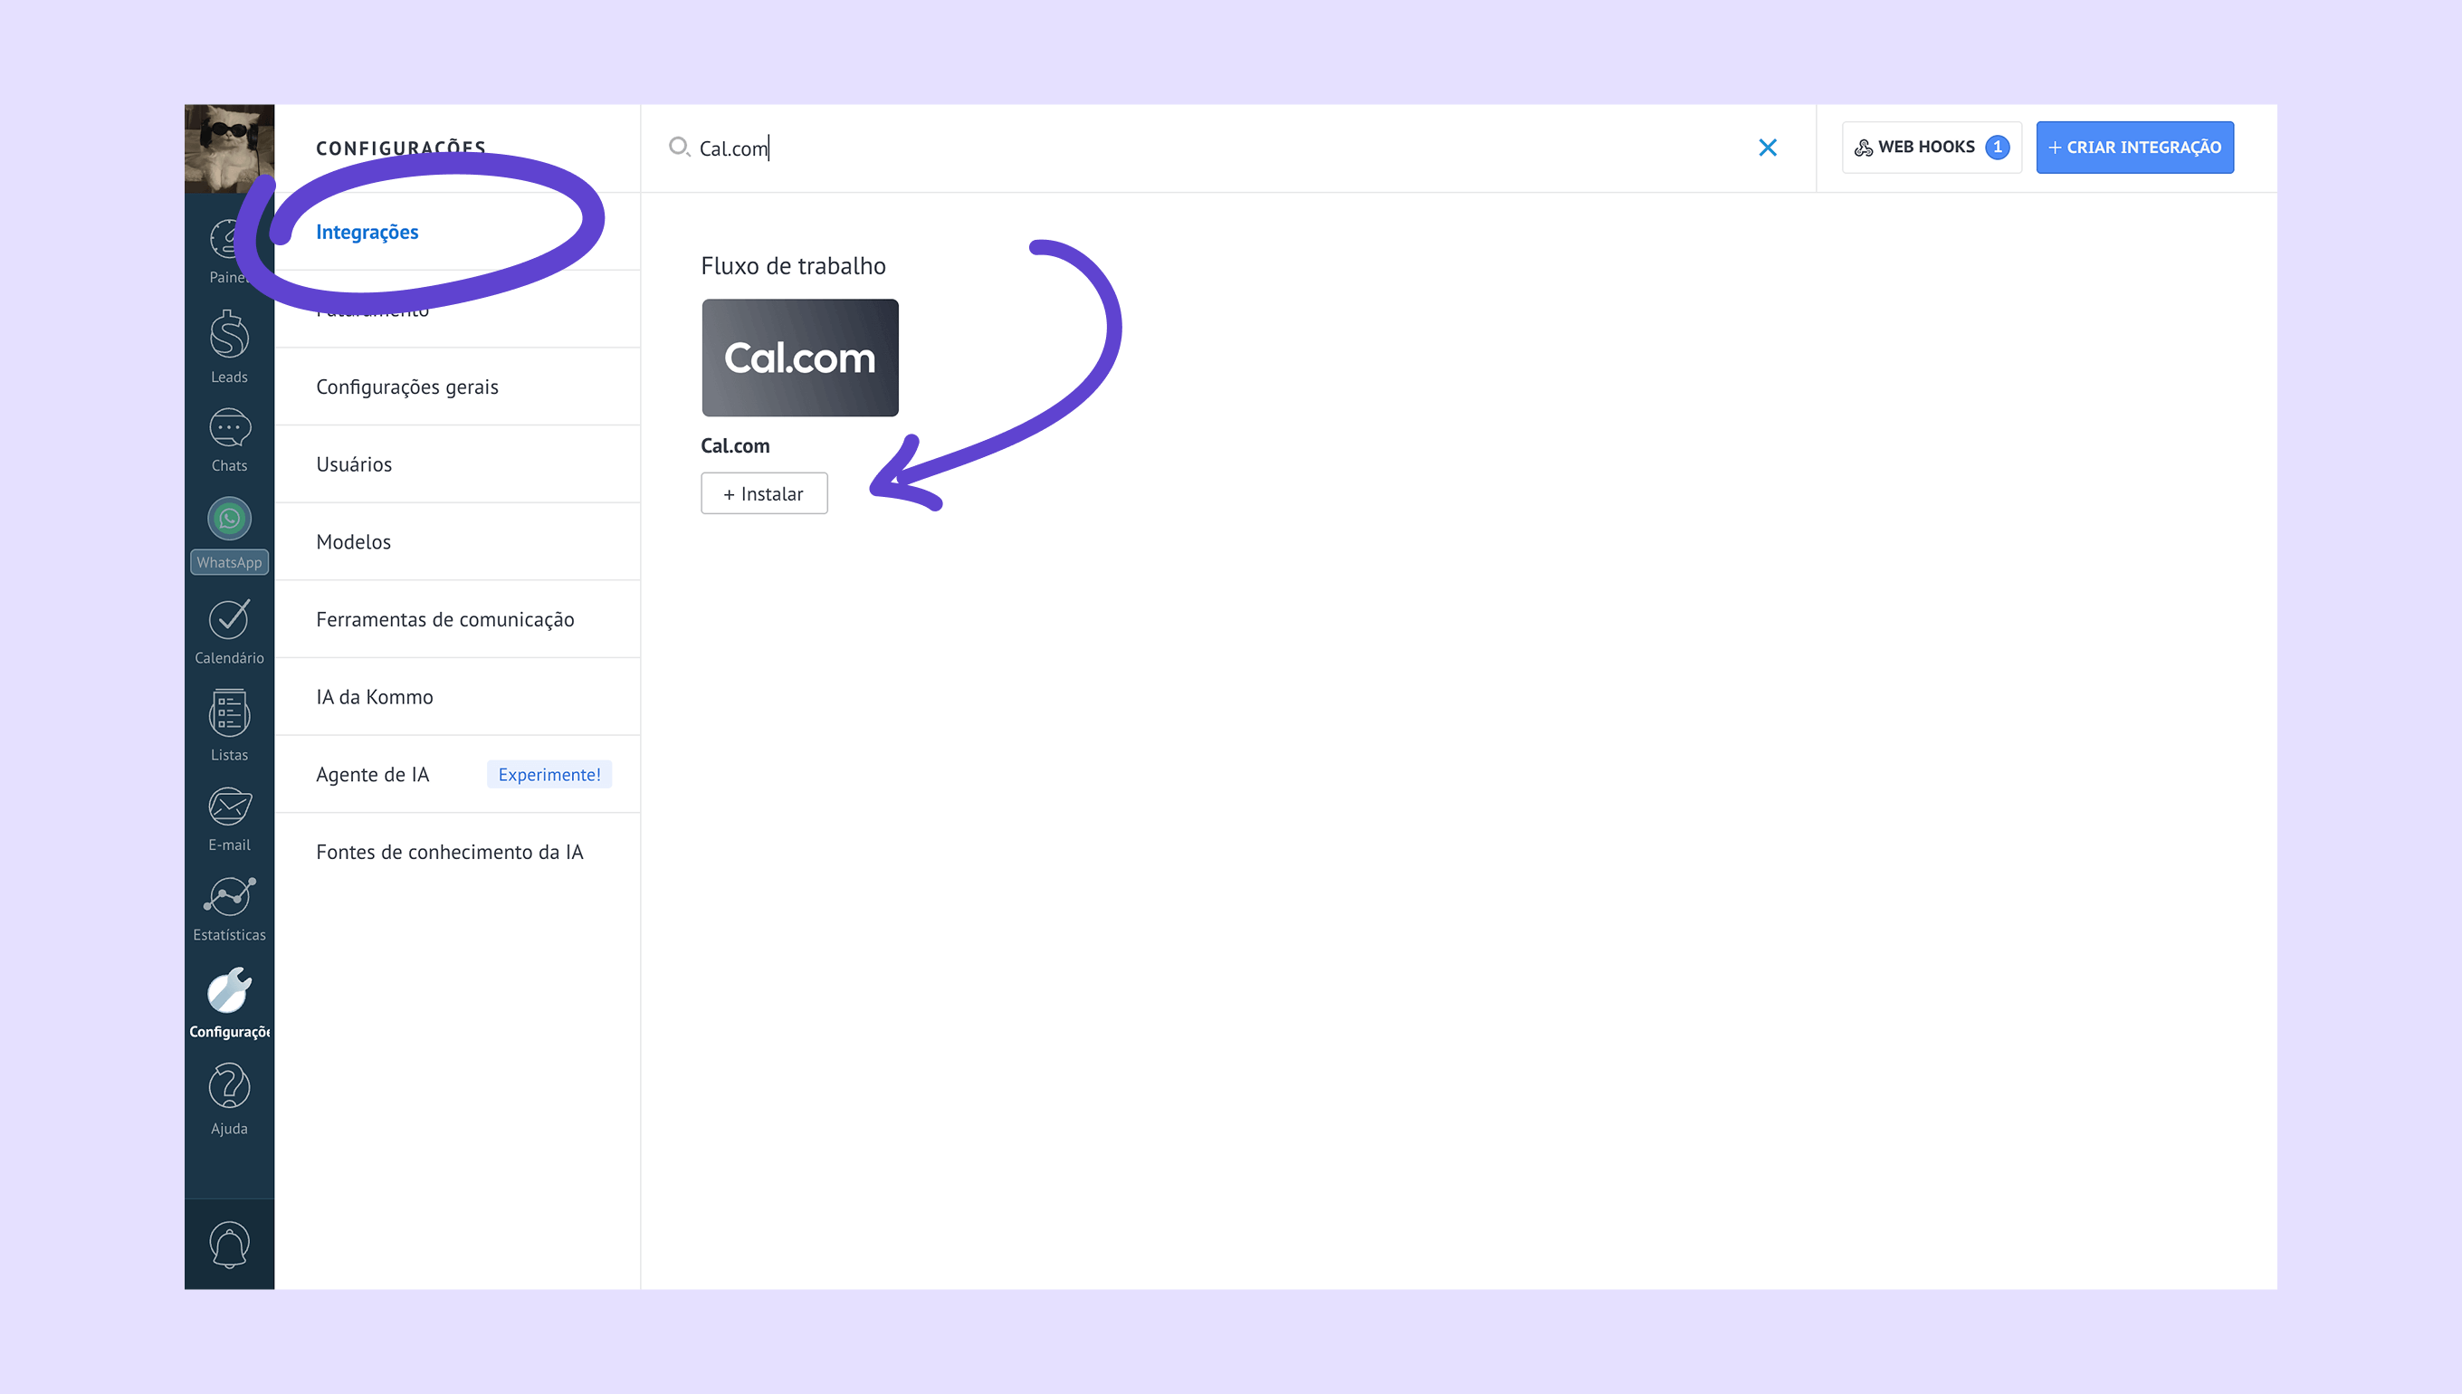Select Usuários in settings menu
The image size is (2462, 1394).
(354, 464)
